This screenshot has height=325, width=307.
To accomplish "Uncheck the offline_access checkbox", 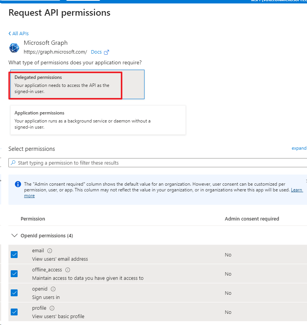I will pyautogui.click(x=14, y=274).
